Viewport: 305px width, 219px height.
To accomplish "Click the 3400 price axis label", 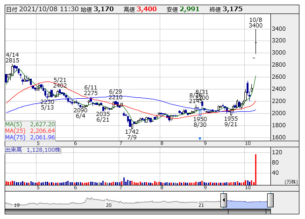I will (279, 29).
